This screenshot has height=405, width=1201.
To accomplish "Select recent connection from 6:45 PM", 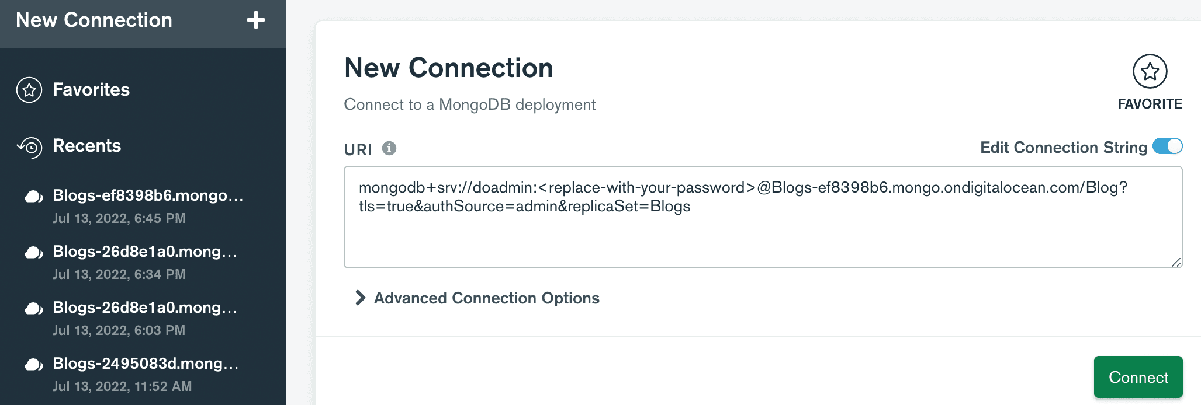I will coord(143,206).
